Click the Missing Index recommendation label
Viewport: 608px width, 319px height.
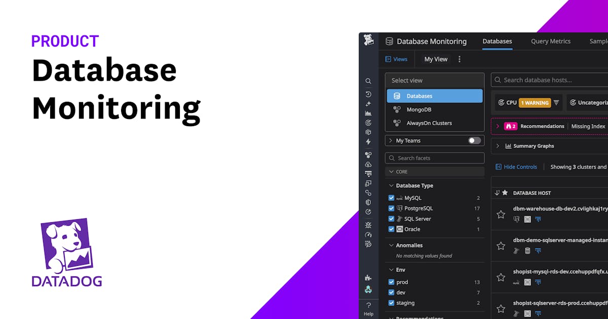pyautogui.click(x=588, y=126)
